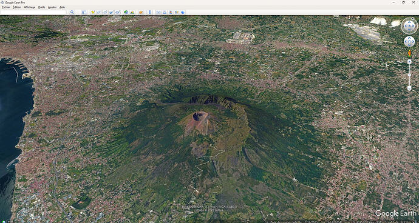
Task: Select the add image overlay tool
Action: [x=112, y=12]
